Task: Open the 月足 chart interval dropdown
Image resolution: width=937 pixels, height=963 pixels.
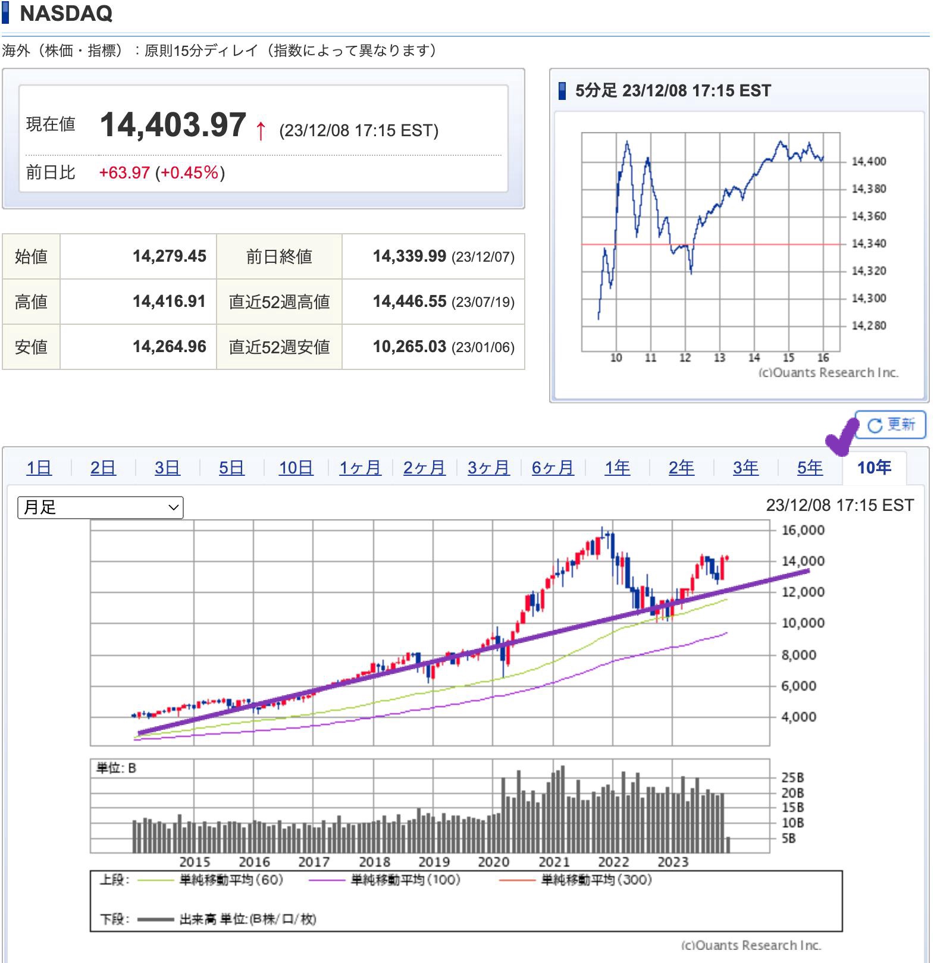Action: [101, 507]
